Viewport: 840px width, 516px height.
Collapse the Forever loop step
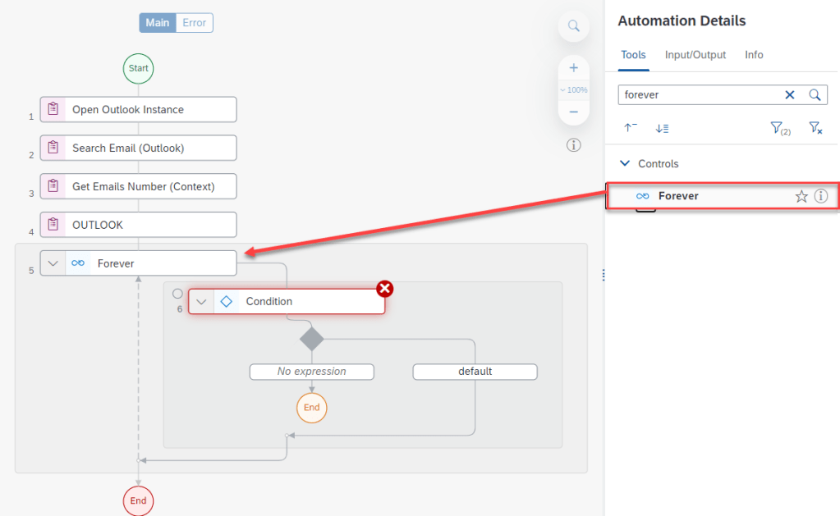pos(53,263)
